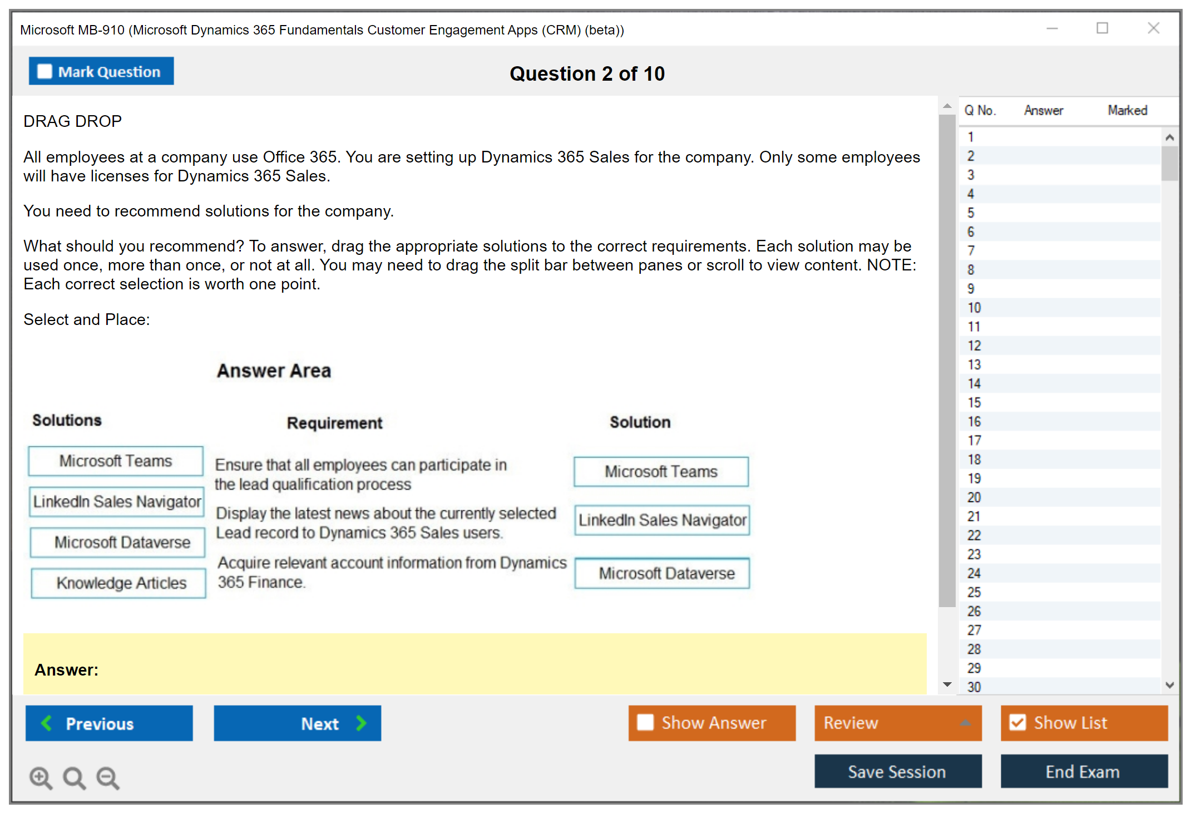Click the zoom out magnifier icon
This screenshot has width=1196, height=818.
coord(107,777)
